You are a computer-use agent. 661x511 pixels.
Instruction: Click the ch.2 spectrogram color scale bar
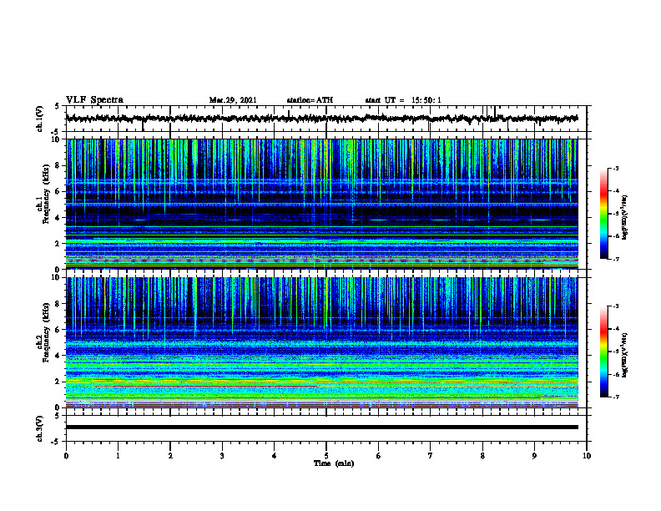point(604,352)
